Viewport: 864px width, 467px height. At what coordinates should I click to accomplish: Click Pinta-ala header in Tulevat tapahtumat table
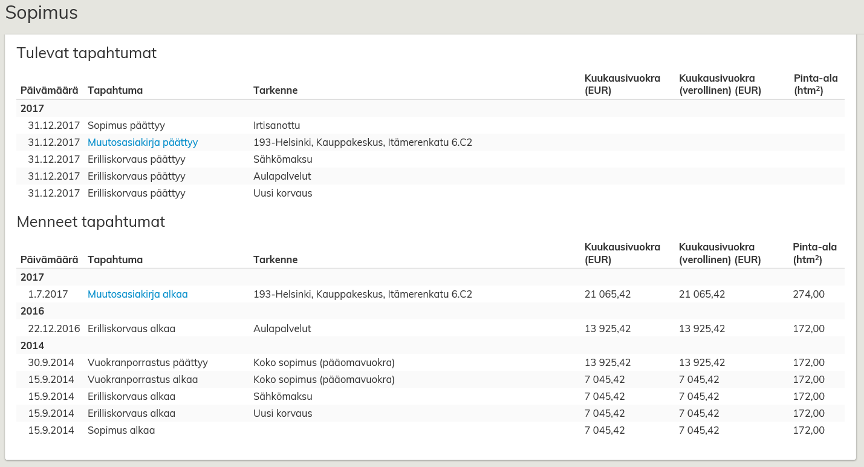point(815,85)
